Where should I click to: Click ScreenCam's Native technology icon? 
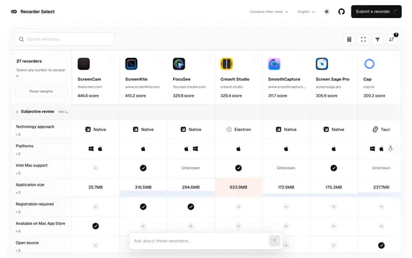[x=88, y=129]
